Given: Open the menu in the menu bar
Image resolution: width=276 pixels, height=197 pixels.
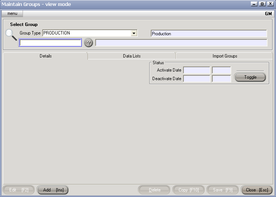Looking at the screenshot, I should 12,14.
